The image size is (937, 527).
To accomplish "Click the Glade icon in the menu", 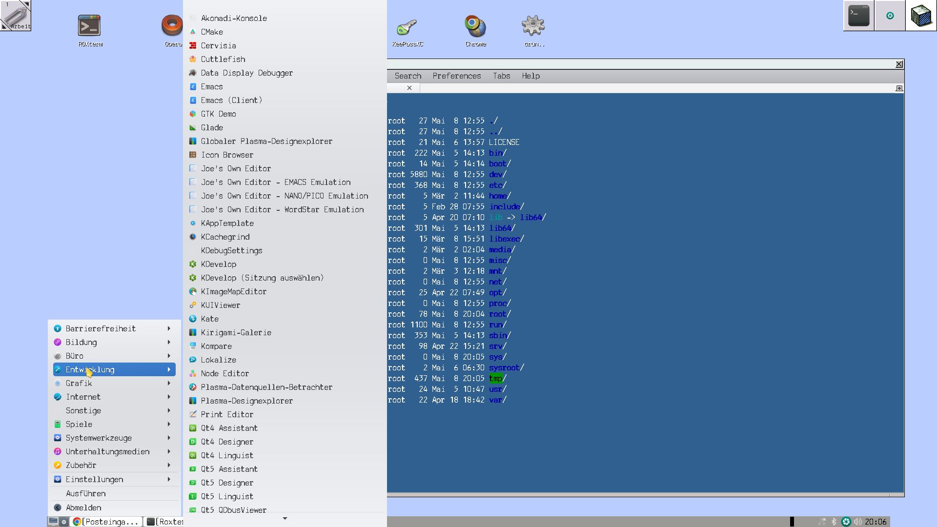I will tap(193, 127).
